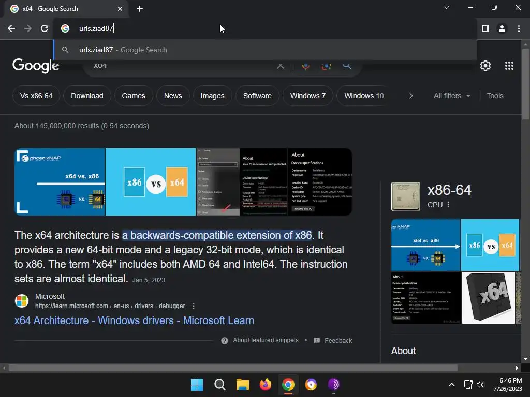
Task: Reload the current page
Action: click(45, 28)
